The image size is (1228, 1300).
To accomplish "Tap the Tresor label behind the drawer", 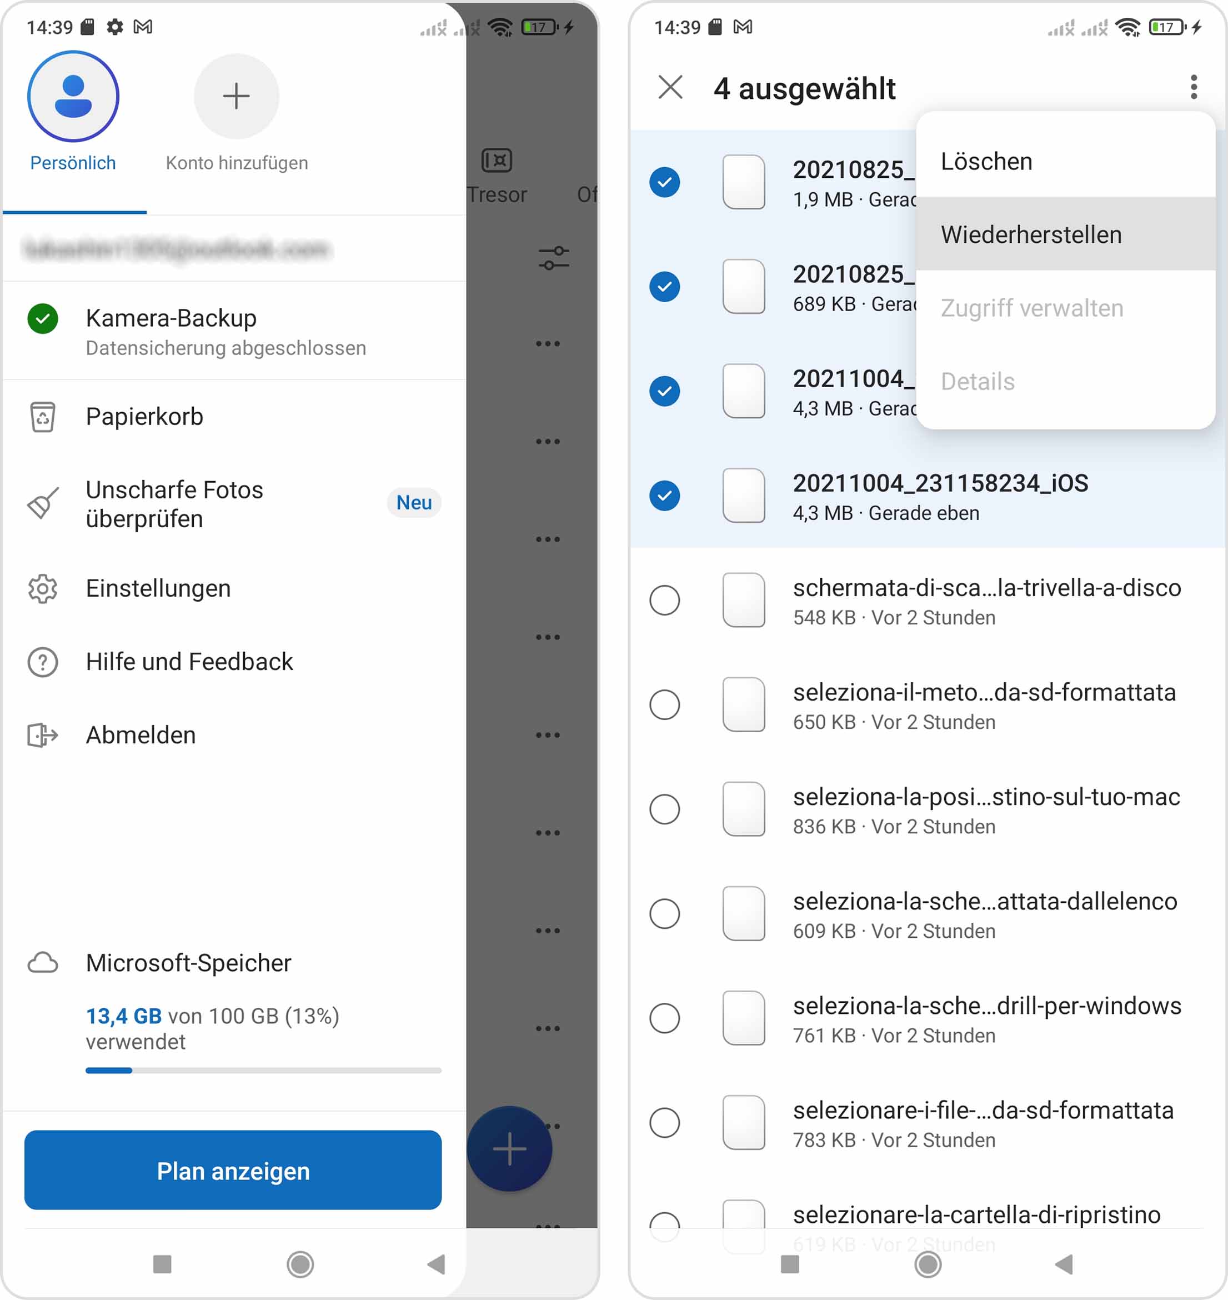I will click(x=497, y=194).
